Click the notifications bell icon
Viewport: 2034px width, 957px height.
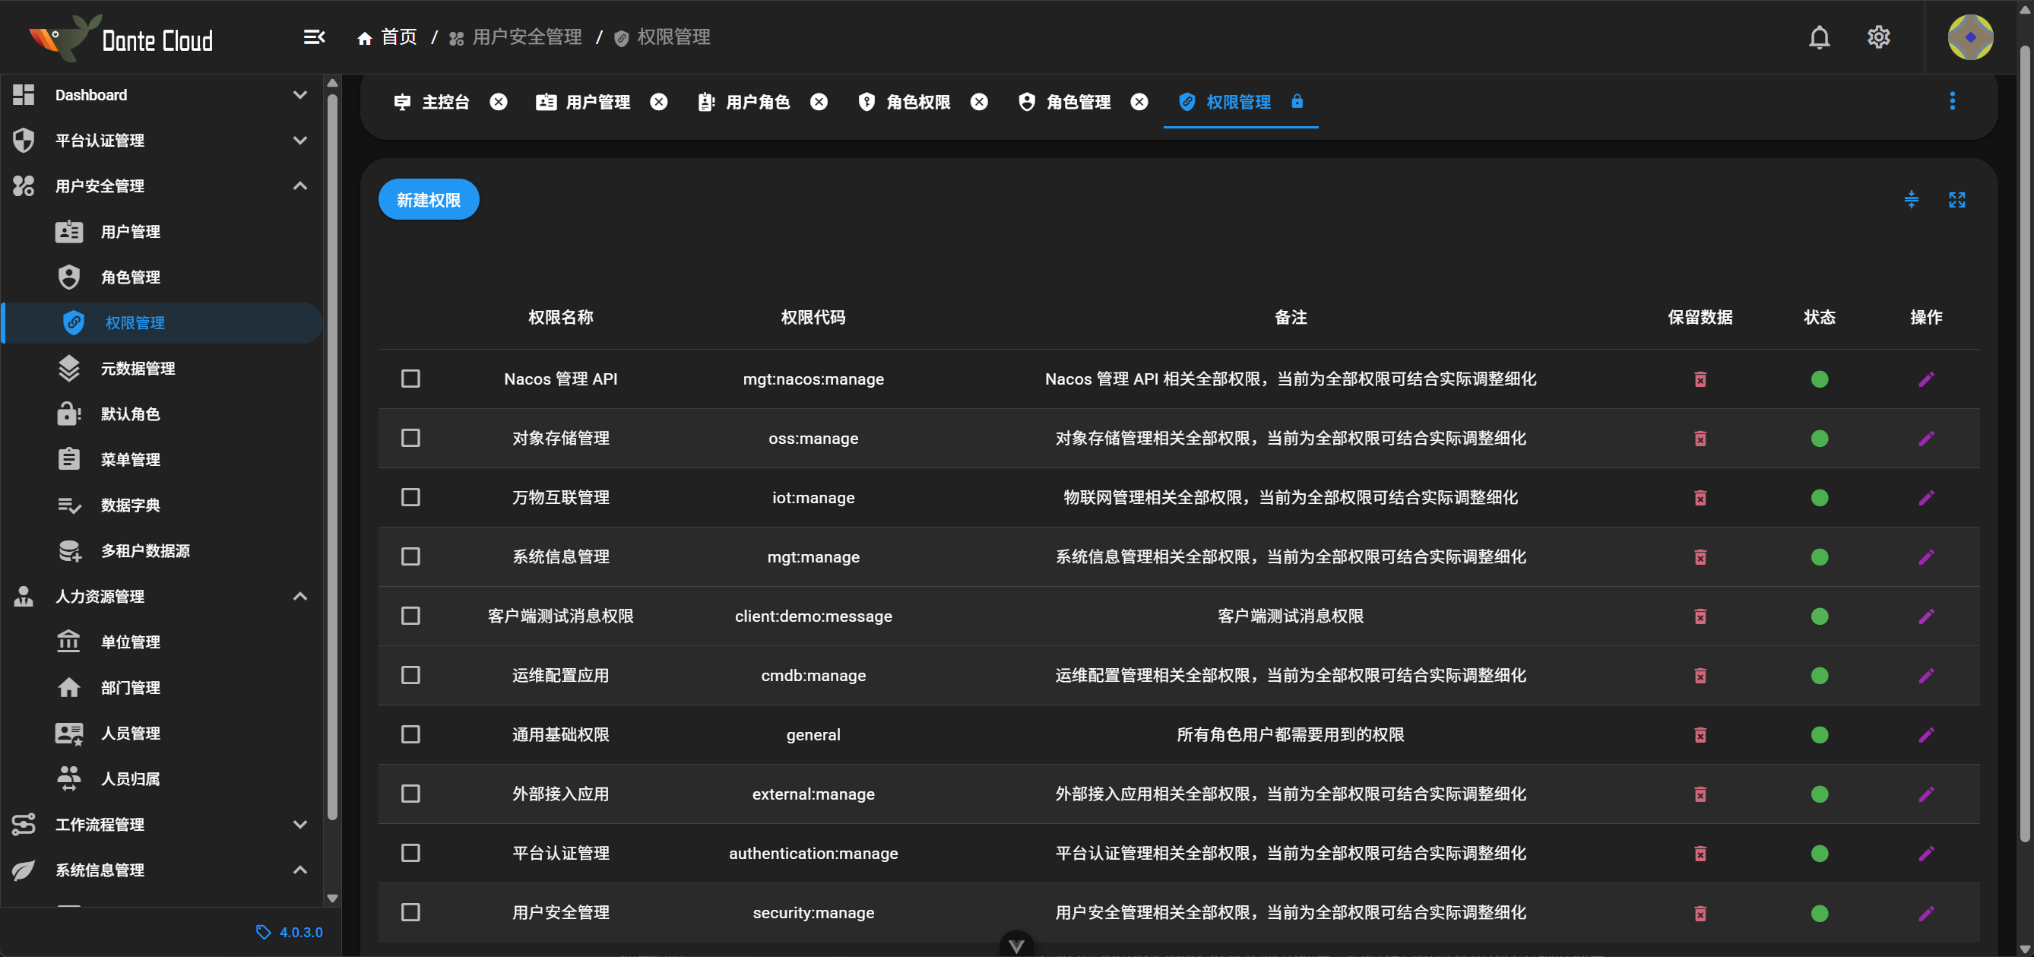[1818, 37]
